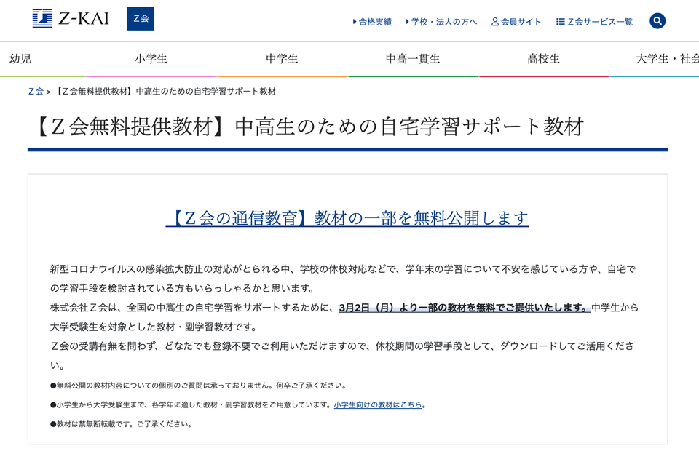Open the Z会サービス一覧 menu
The image size is (699, 451).
600,22
